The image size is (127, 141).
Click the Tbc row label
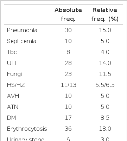(12, 52)
